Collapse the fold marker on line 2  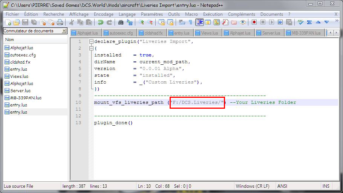92,48
